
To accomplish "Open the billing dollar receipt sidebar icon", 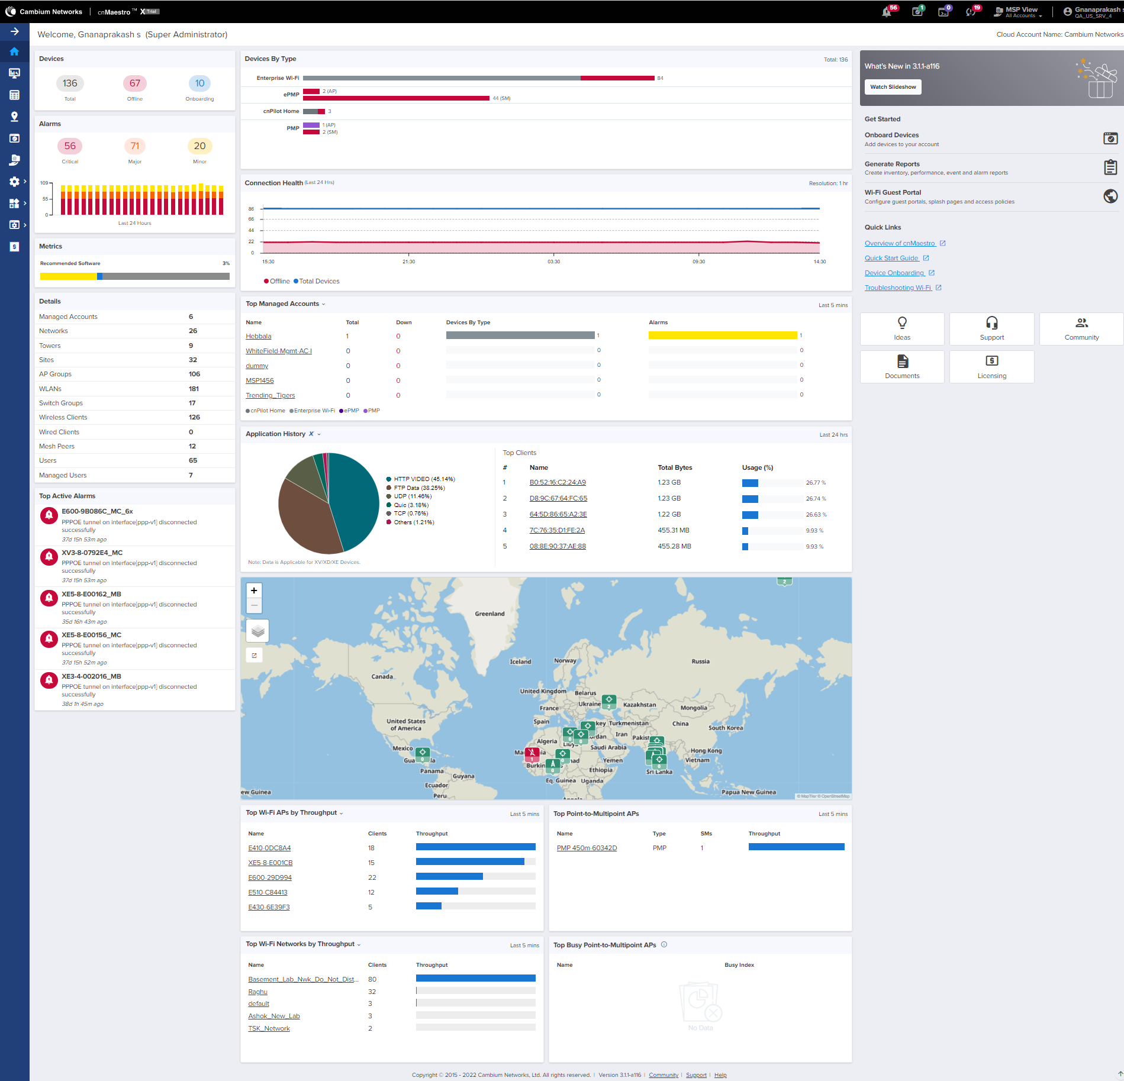I will pyautogui.click(x=15, y=247).
